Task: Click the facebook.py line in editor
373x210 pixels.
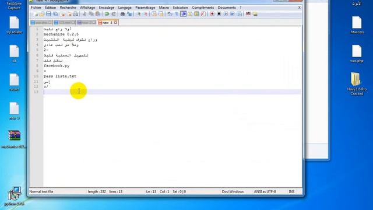Action: pos(57,66)
